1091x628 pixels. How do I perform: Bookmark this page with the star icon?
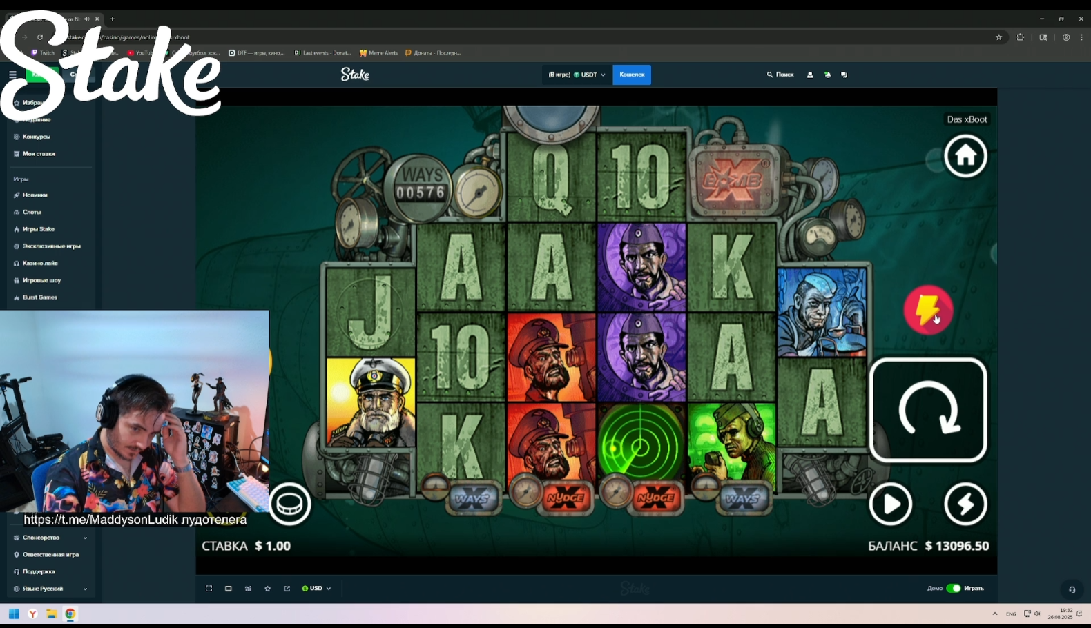(998, 37)
